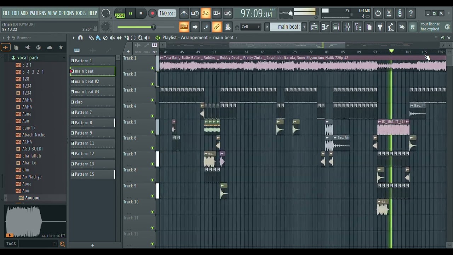Click the master volume knob

click(x=105, y=13)
